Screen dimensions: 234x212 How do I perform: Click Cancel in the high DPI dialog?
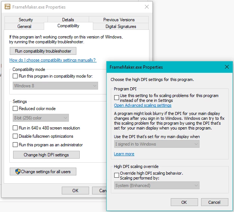pos(215,202)
